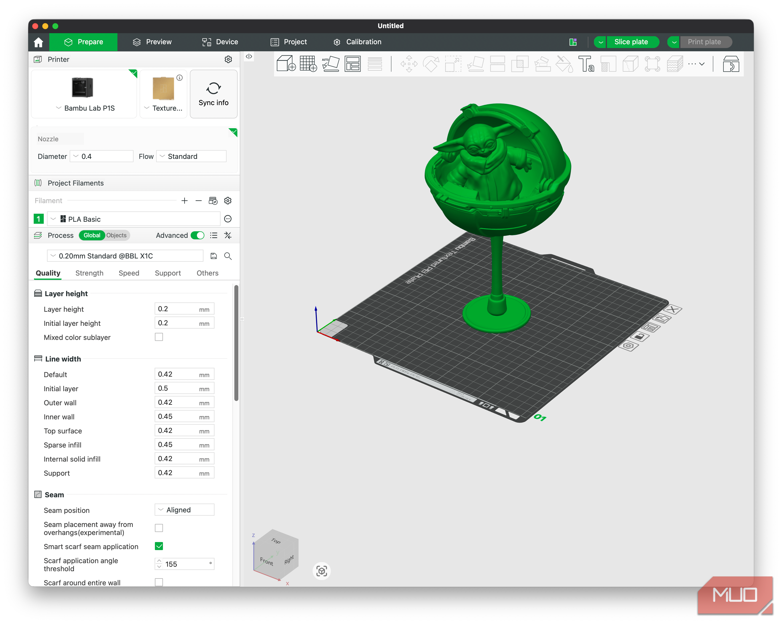Check Scarf around entire wall
The image size is (782, 624).
[x=159, y=582]
